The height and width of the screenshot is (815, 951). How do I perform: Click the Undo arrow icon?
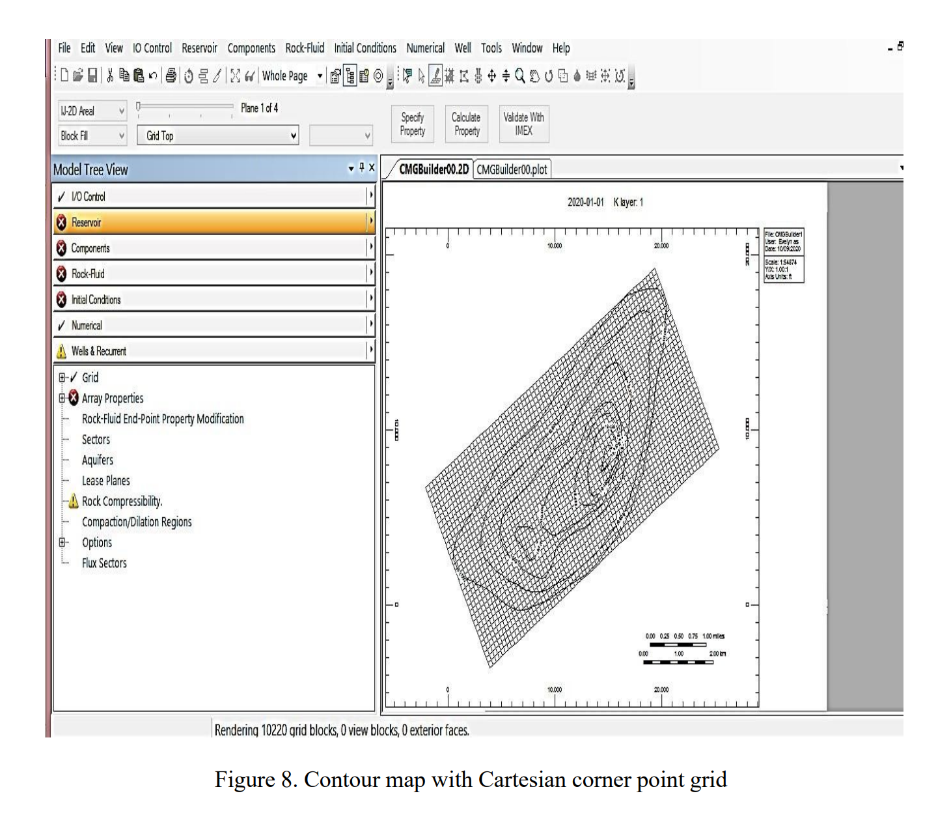click(x=153, y=76)
